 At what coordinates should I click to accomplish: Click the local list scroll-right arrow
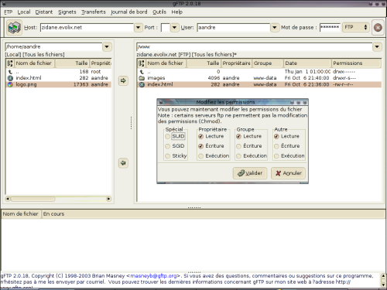(108, 199)
